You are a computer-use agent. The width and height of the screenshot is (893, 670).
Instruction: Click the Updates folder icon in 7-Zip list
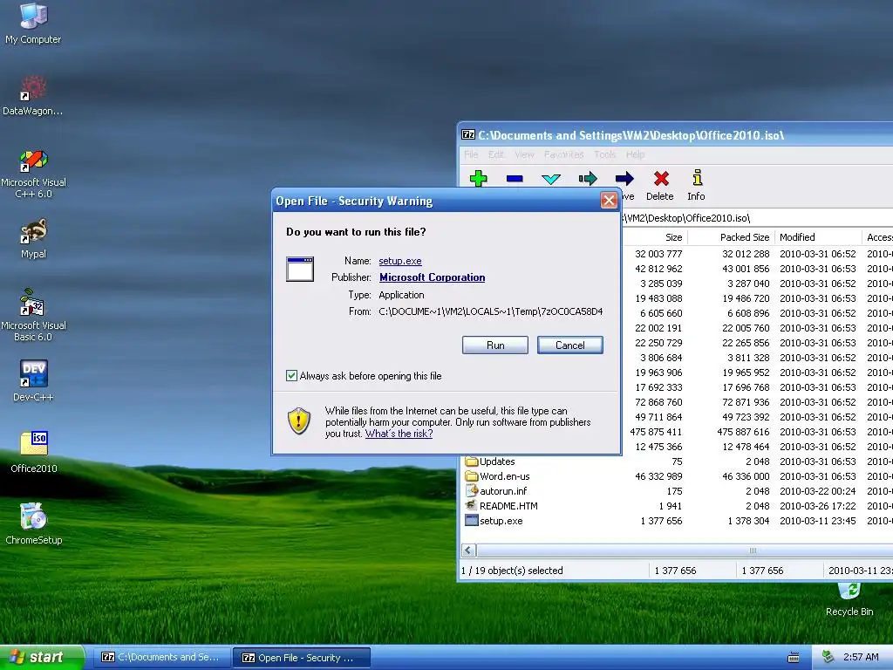coord(471,461)
